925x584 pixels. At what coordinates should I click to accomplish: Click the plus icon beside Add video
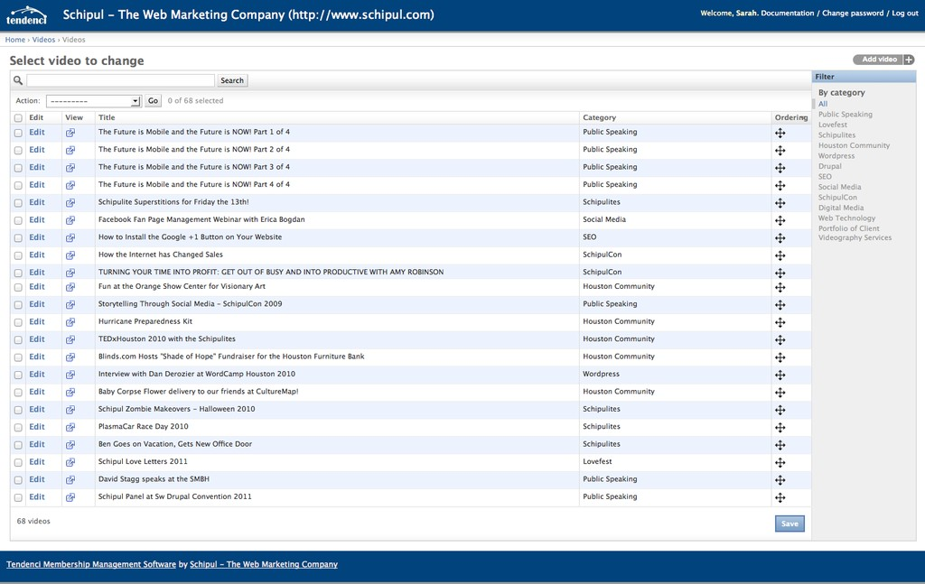point(909,60)
